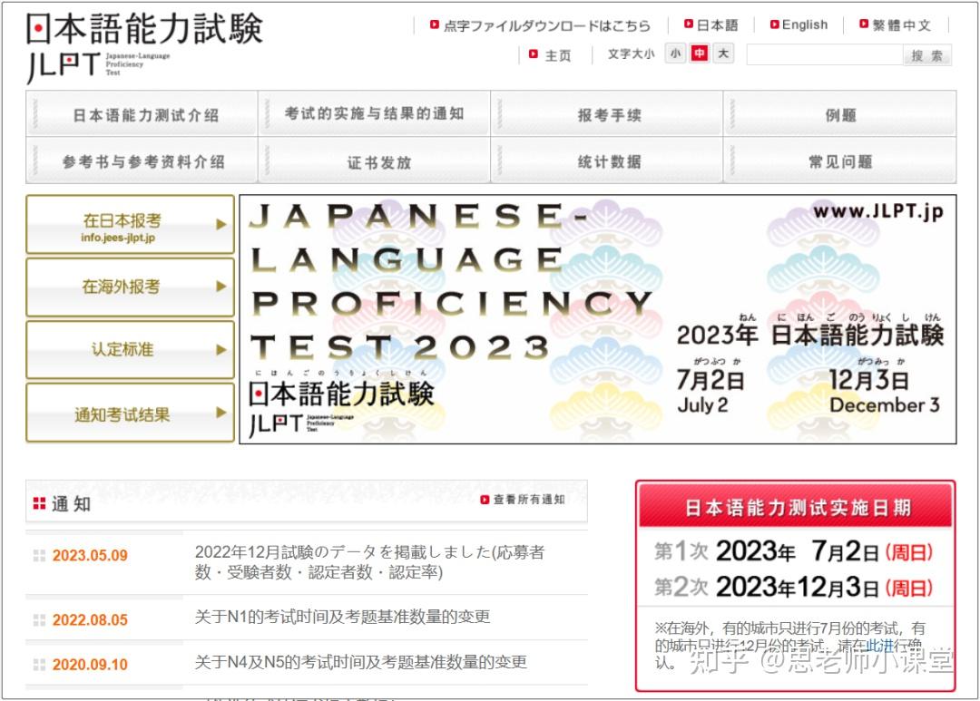This screenshot has width=980, height=701.
Task: Click red icon before 查看所有通知
Action: 484,499
